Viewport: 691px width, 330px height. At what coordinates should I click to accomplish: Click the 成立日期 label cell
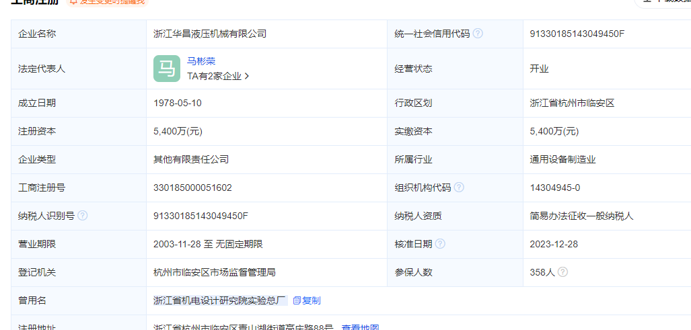79,104
